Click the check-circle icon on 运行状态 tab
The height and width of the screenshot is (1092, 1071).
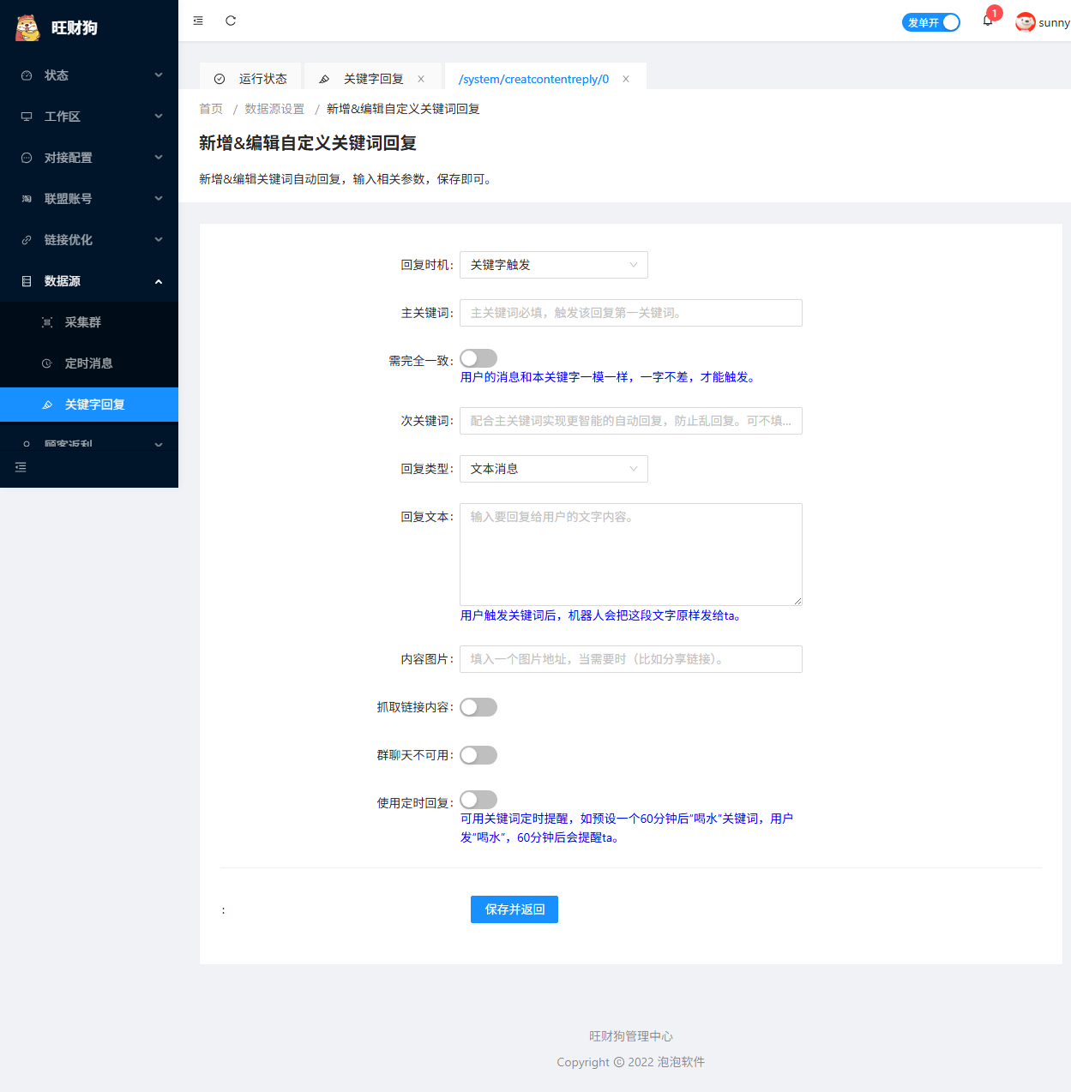(x=220, y=79)
